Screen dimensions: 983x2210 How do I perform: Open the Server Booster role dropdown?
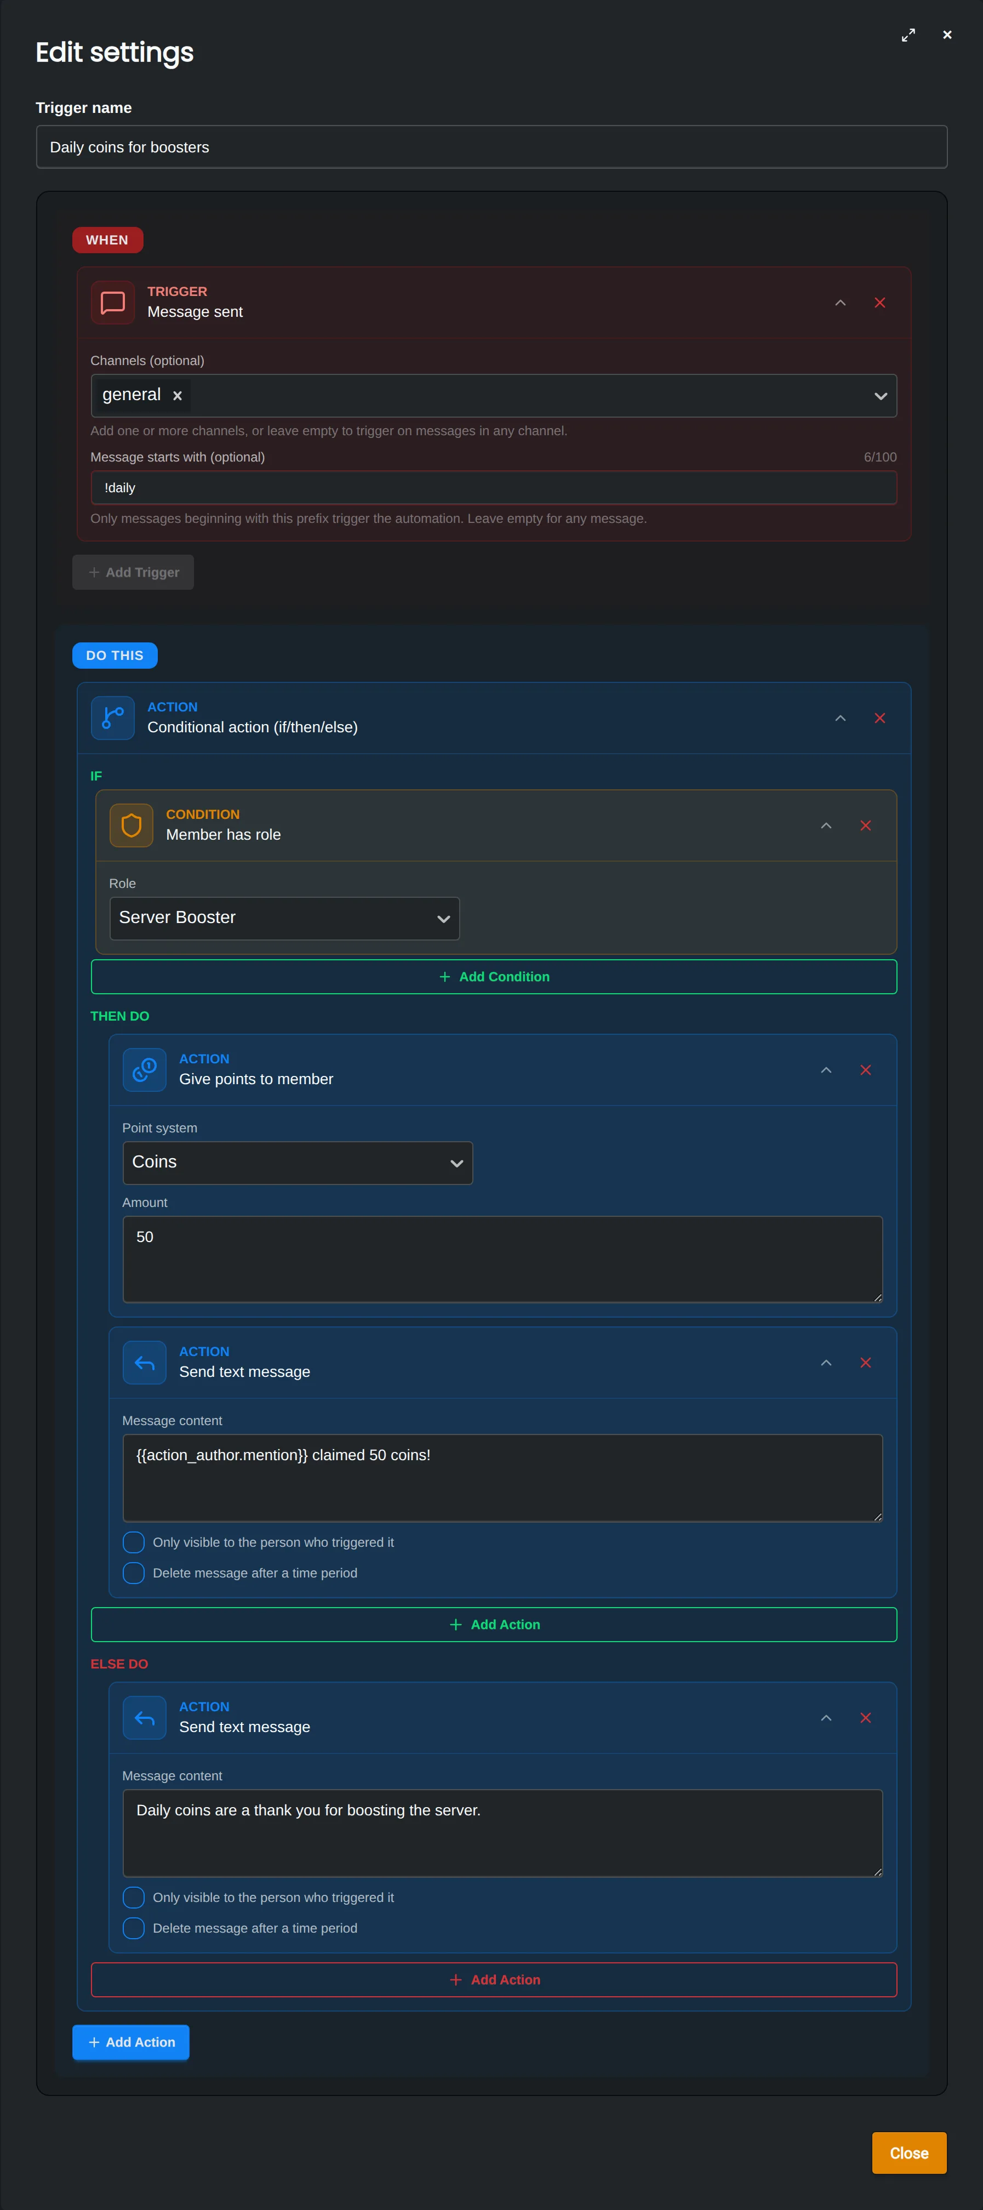[x=285, y=918]
